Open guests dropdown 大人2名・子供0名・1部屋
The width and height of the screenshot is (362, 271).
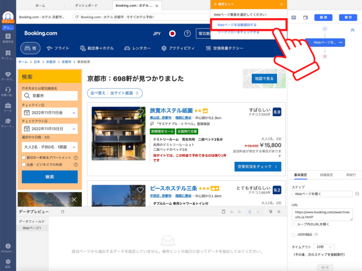tap(50, 147)
